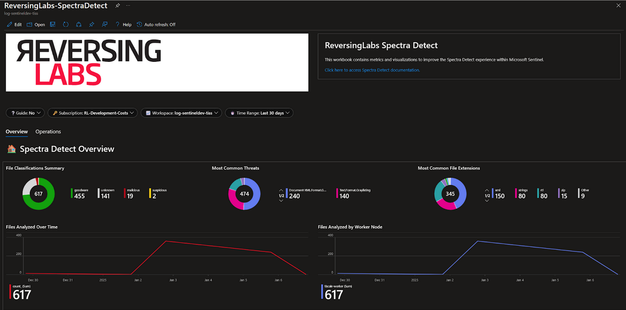Go to previous page of threats legend
This screenshot has width=626, height=310.
click(281, 190)
